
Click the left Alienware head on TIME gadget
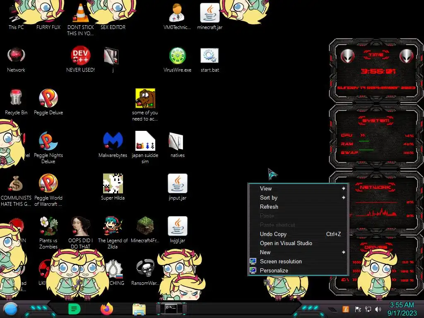347,56
